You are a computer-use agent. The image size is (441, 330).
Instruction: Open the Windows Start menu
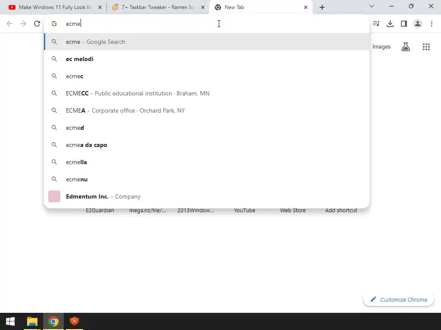pyautogui.click(x=10, y=321)
